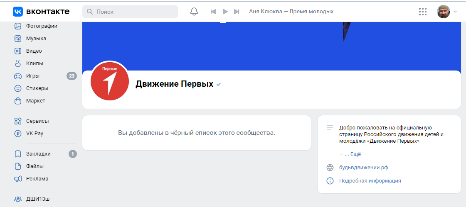This screenshot has height=207, width=466.
Task: Open the Реклама megaphone icon
Action: point(18,179)
